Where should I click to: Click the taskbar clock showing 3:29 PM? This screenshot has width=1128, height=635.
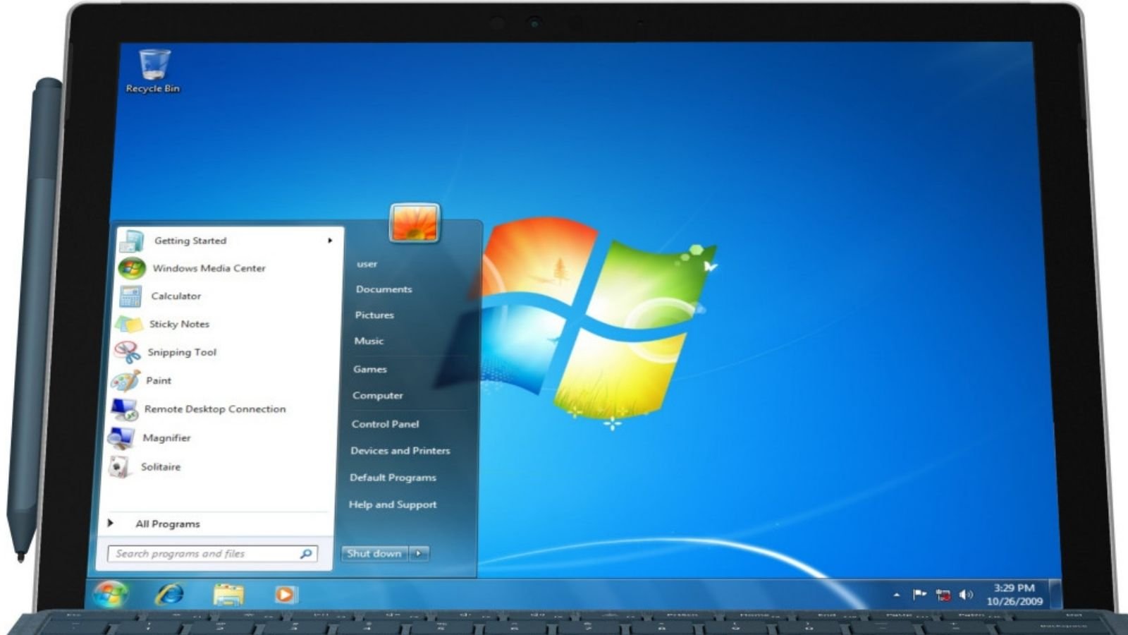tap(1014, 594)
